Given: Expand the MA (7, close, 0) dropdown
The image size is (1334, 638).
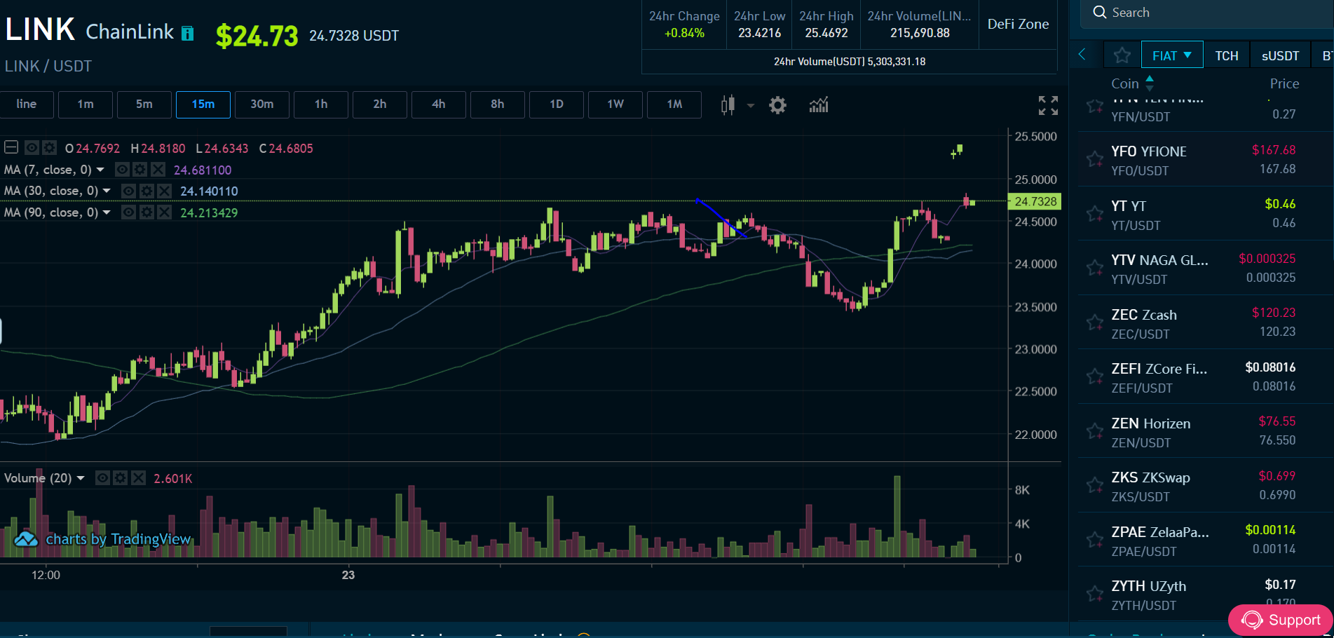Looking at the screenshot, I should pyautogui.click(x=100, y=170).
